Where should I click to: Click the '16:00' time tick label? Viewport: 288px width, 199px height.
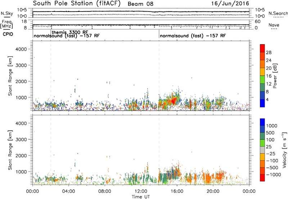177,191
